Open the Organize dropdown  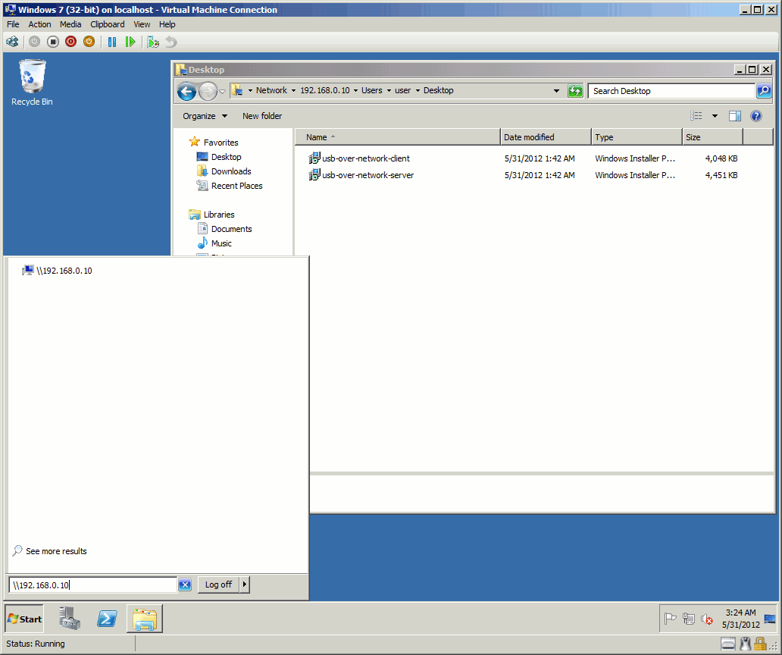[205, 116]
